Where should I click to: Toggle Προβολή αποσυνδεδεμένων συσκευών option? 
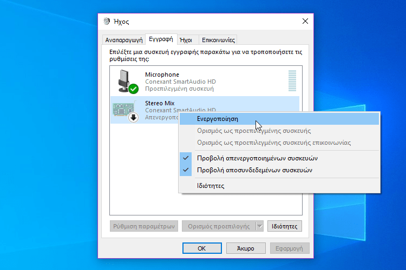pyautogui.click(x=279, y=170)
